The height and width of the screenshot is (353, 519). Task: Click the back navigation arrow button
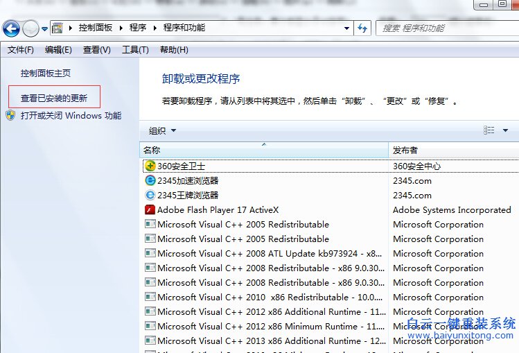[x=11, y=28]
